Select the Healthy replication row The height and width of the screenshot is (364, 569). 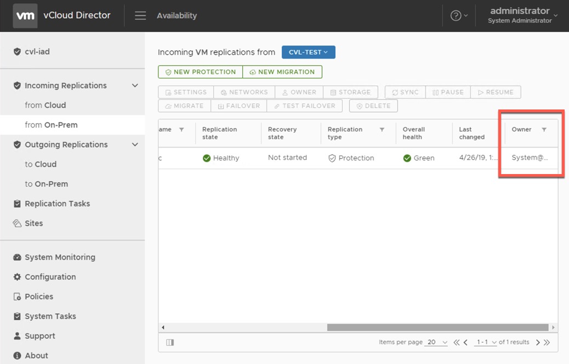[226, 158]
